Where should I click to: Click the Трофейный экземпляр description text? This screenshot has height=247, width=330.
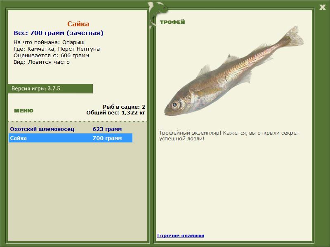pyautogui.click(x=229, y=136)
